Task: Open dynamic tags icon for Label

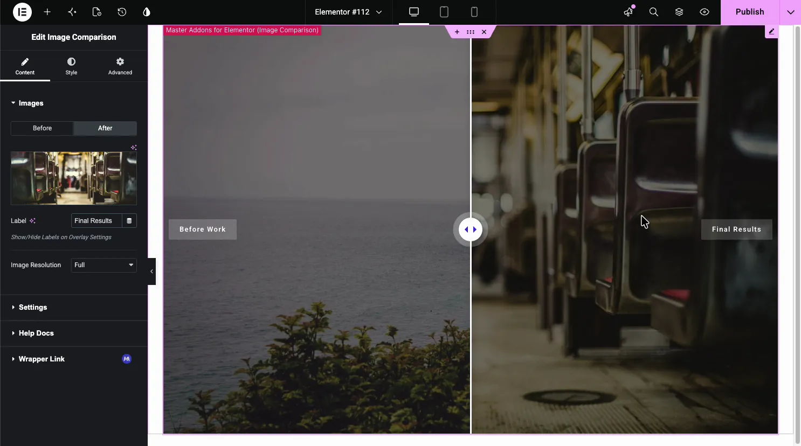Action: 129,221
